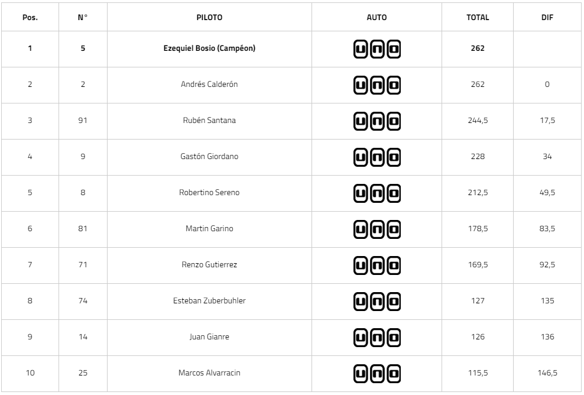The image size is (584, 395).
Task: Click Marcos Alvarracin's UNO car logo
Action: (377, 373)
